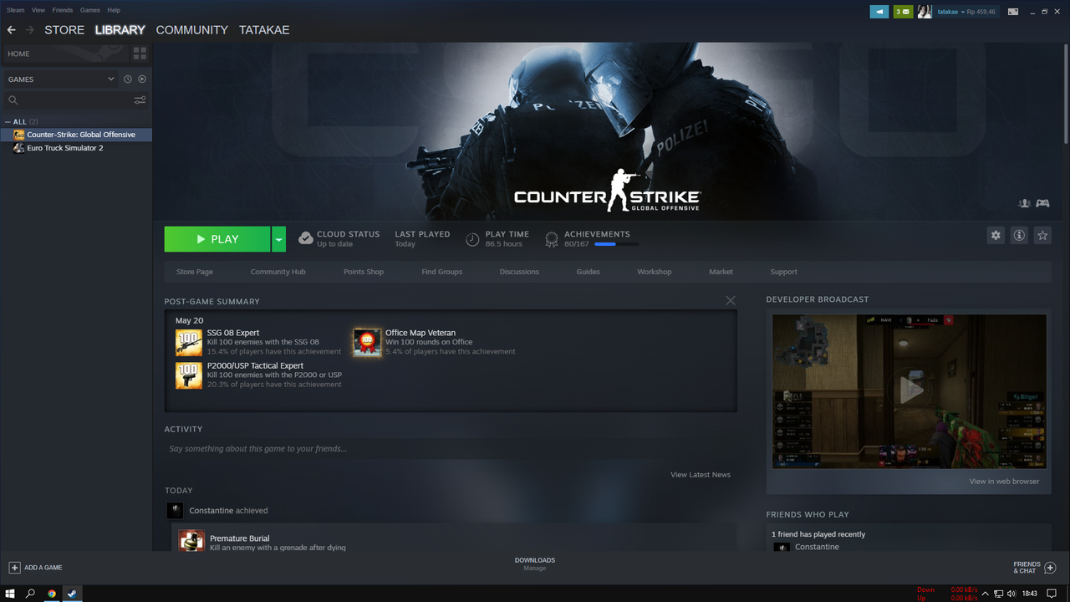Open the Community Hub link

tap(278, 272)
